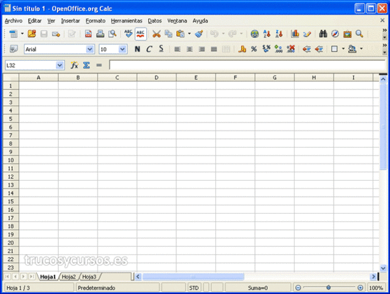This screenshot has width=390, height=294.
Task: Open Find & Replace binoculars icon
Action: (x=323, y=34)
